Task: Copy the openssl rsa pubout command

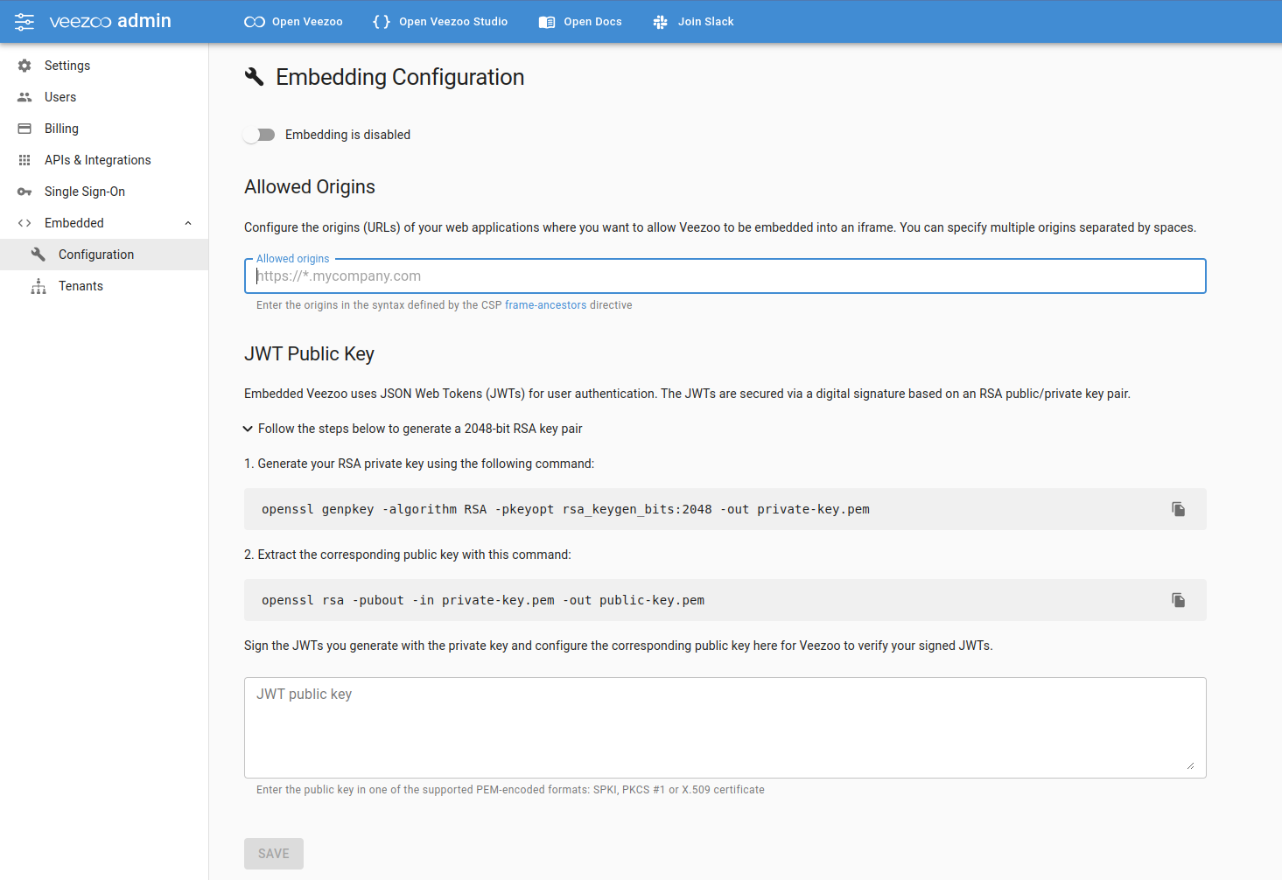Action: pyautogui.click(x=1179, y=600)
